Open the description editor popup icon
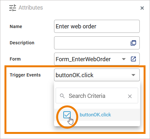 tap(133, 43)
